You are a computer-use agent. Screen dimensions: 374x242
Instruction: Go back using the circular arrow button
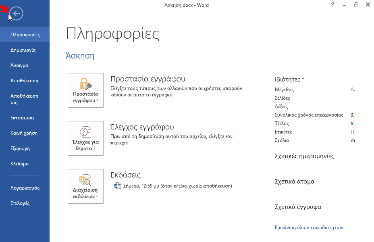pos(17,13)
